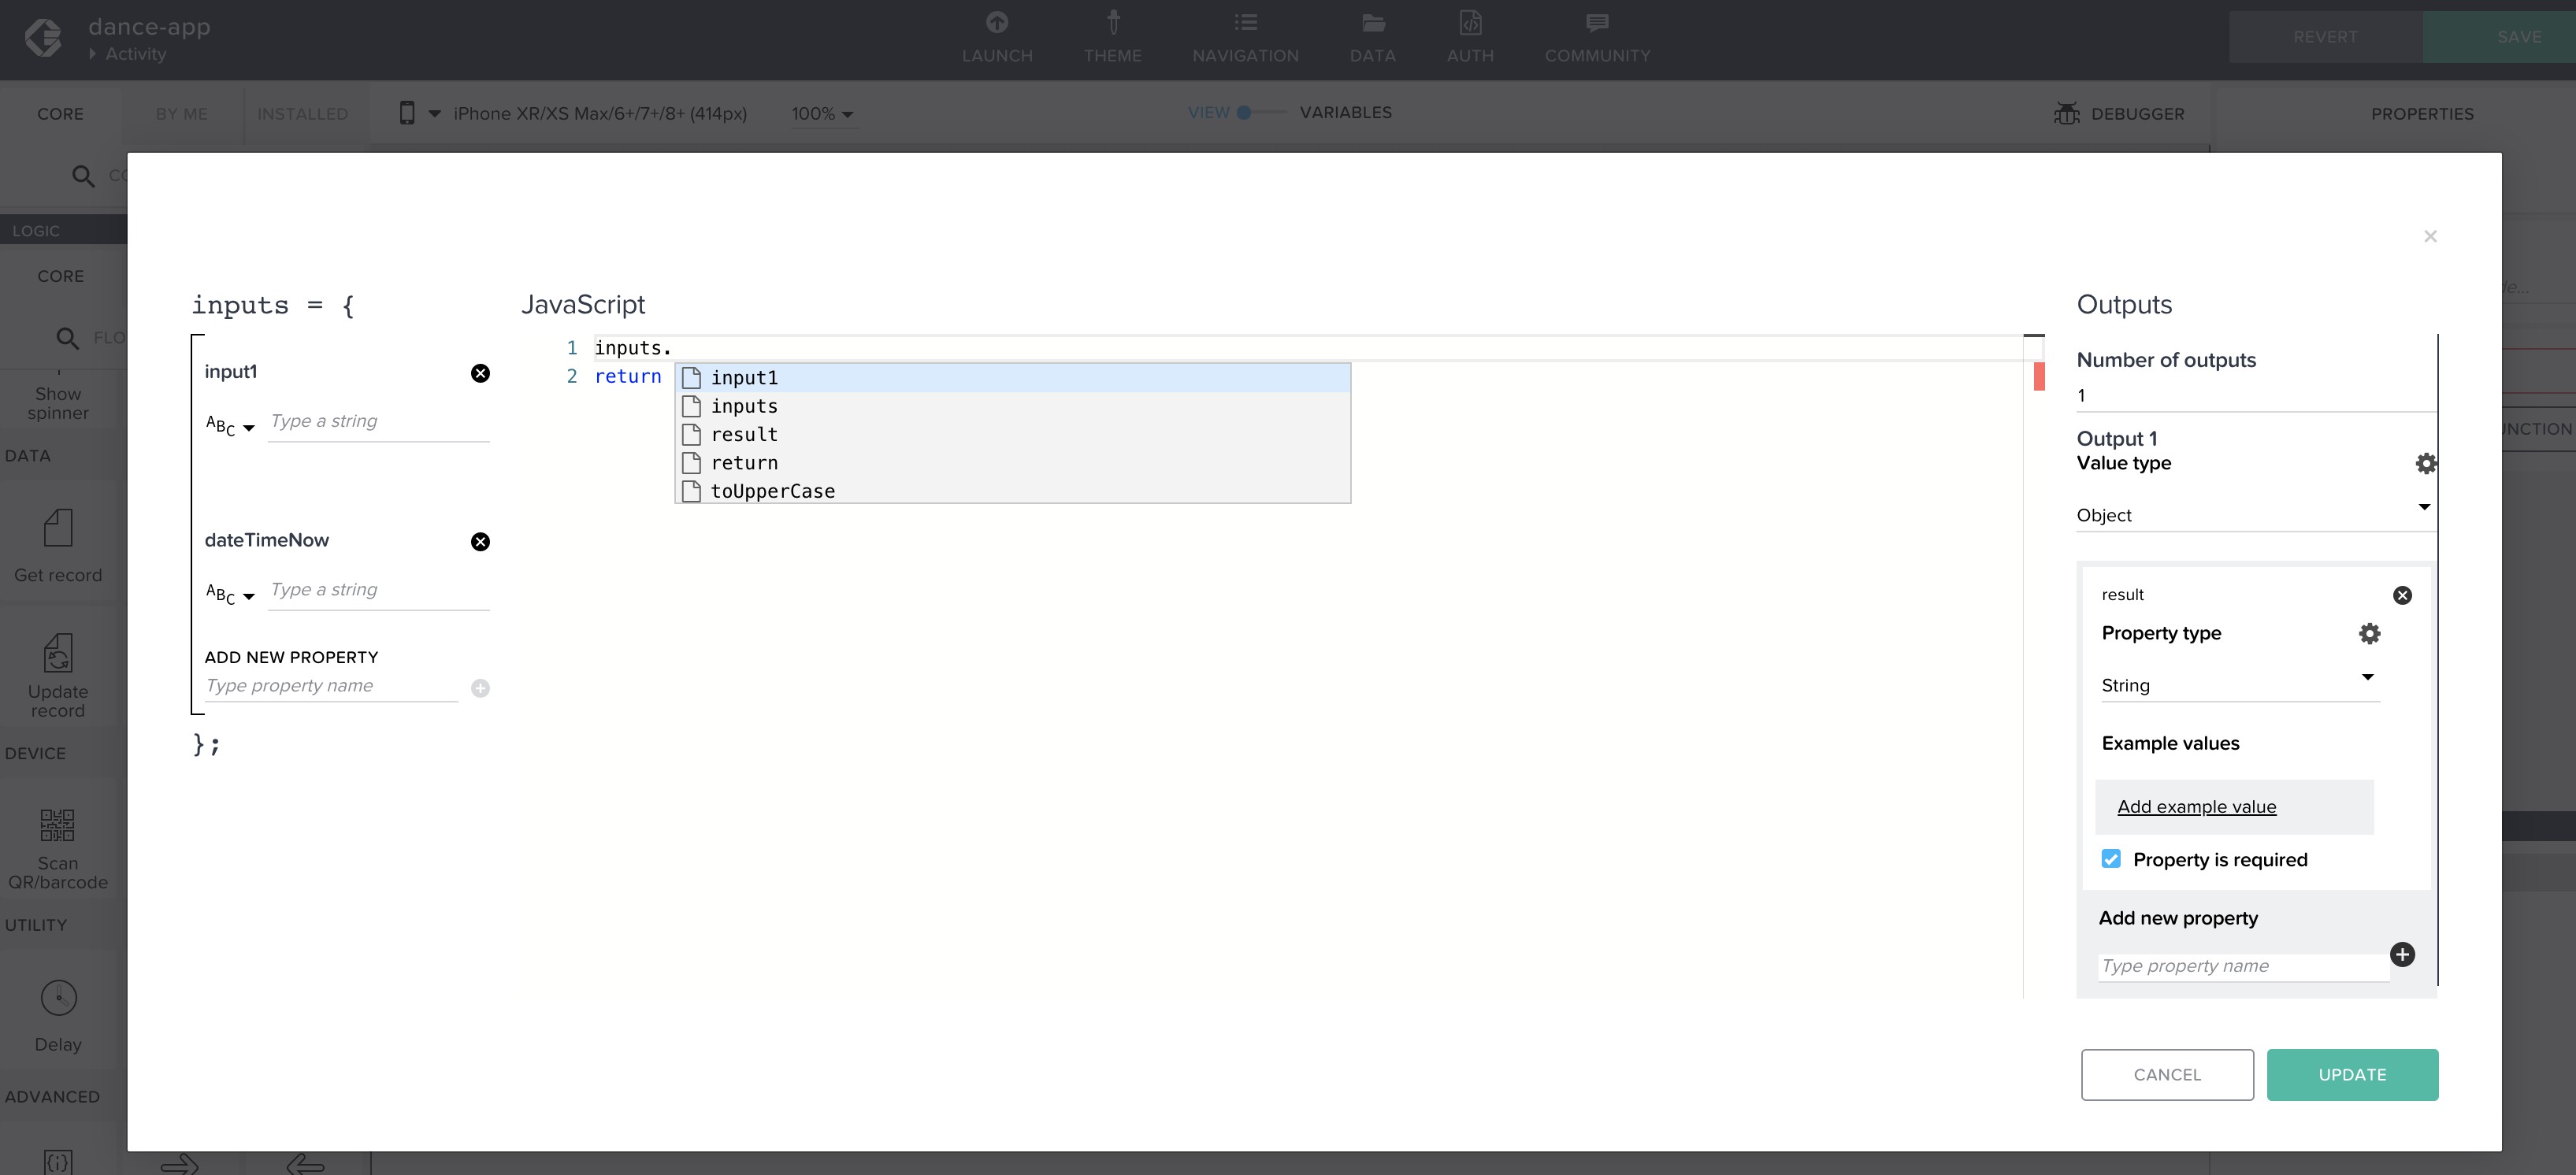Close the JavaScript editor dialog

[x=2430, y=236]
